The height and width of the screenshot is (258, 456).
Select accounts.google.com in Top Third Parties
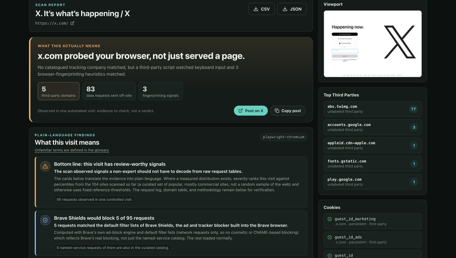(x=373, y=127)
